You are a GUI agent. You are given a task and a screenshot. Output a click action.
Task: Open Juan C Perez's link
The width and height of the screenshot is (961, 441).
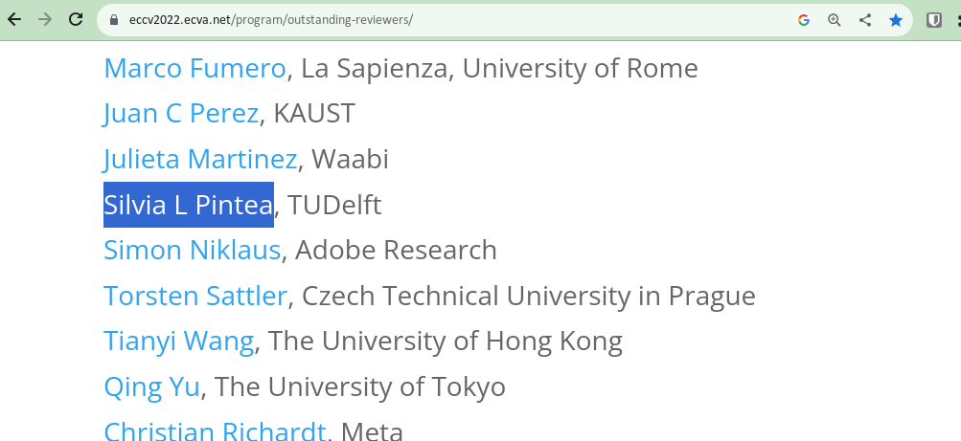[181, 113]
